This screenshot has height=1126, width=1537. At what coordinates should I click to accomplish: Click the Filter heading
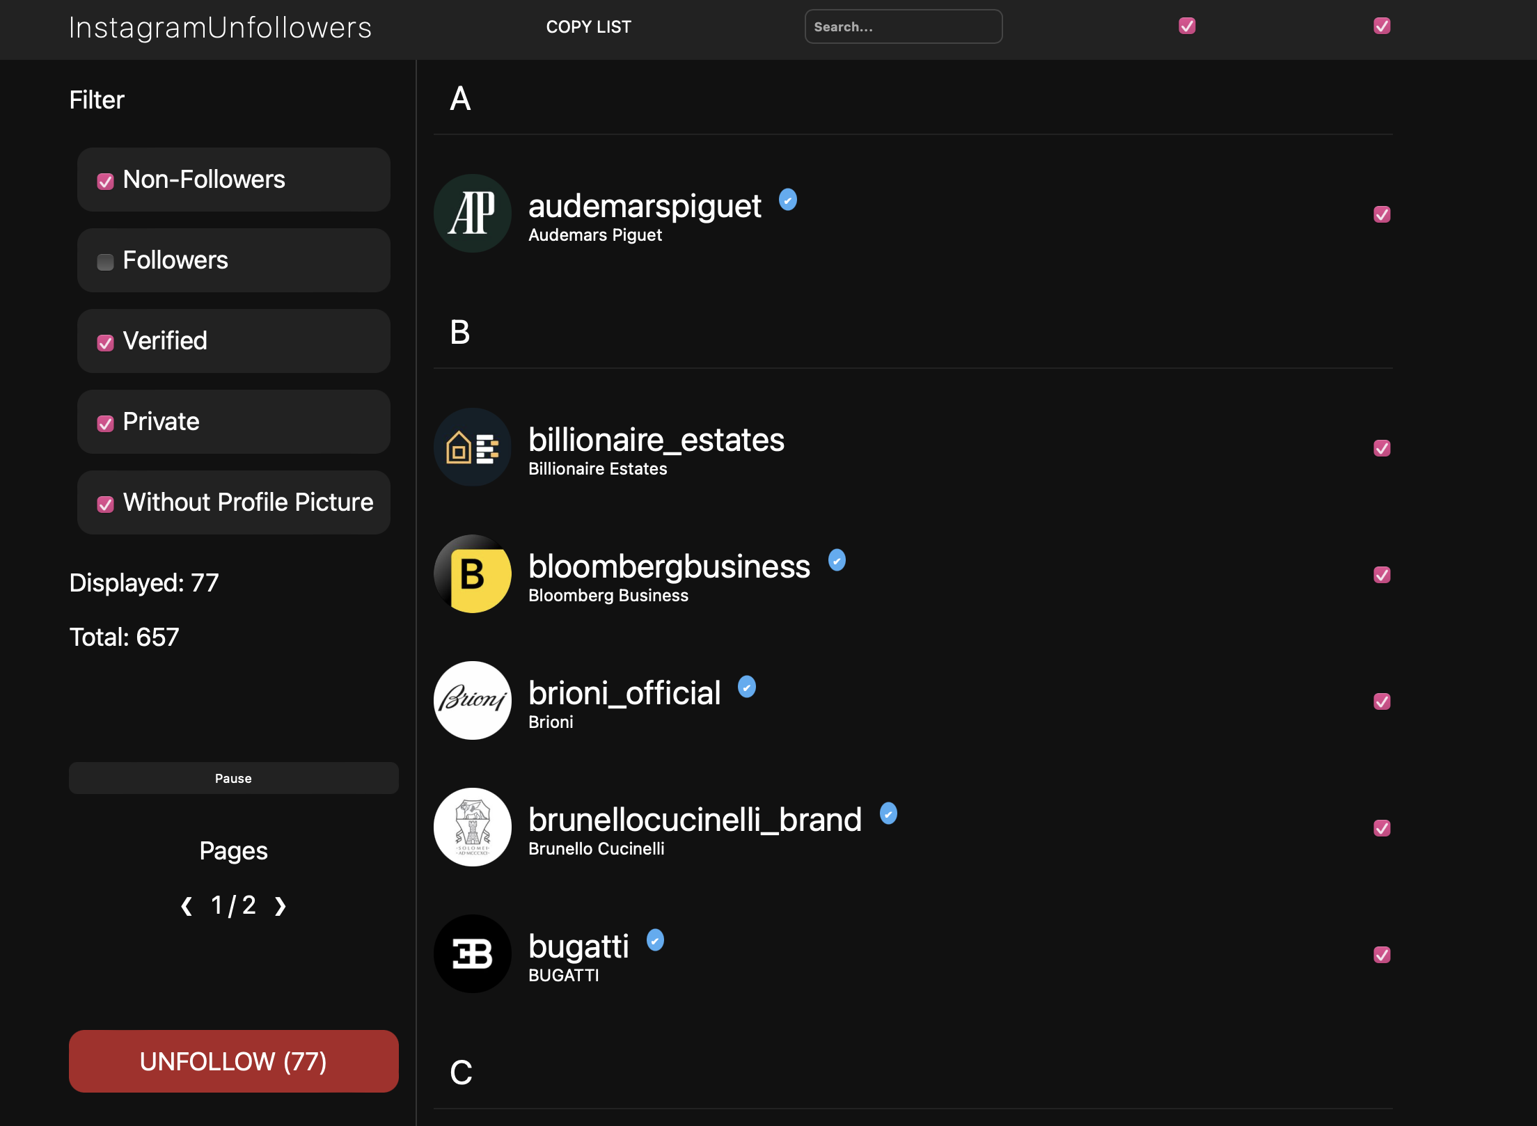tap(97, 100)
